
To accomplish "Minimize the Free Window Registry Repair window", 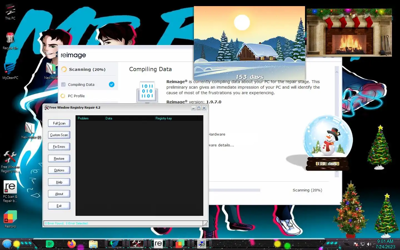I will pyautogui.click(x=194, y=108).
